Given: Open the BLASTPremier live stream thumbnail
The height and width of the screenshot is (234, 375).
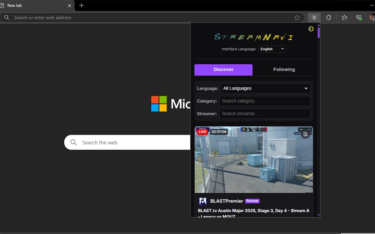Looking at the screenshot, I should point(254,160).
